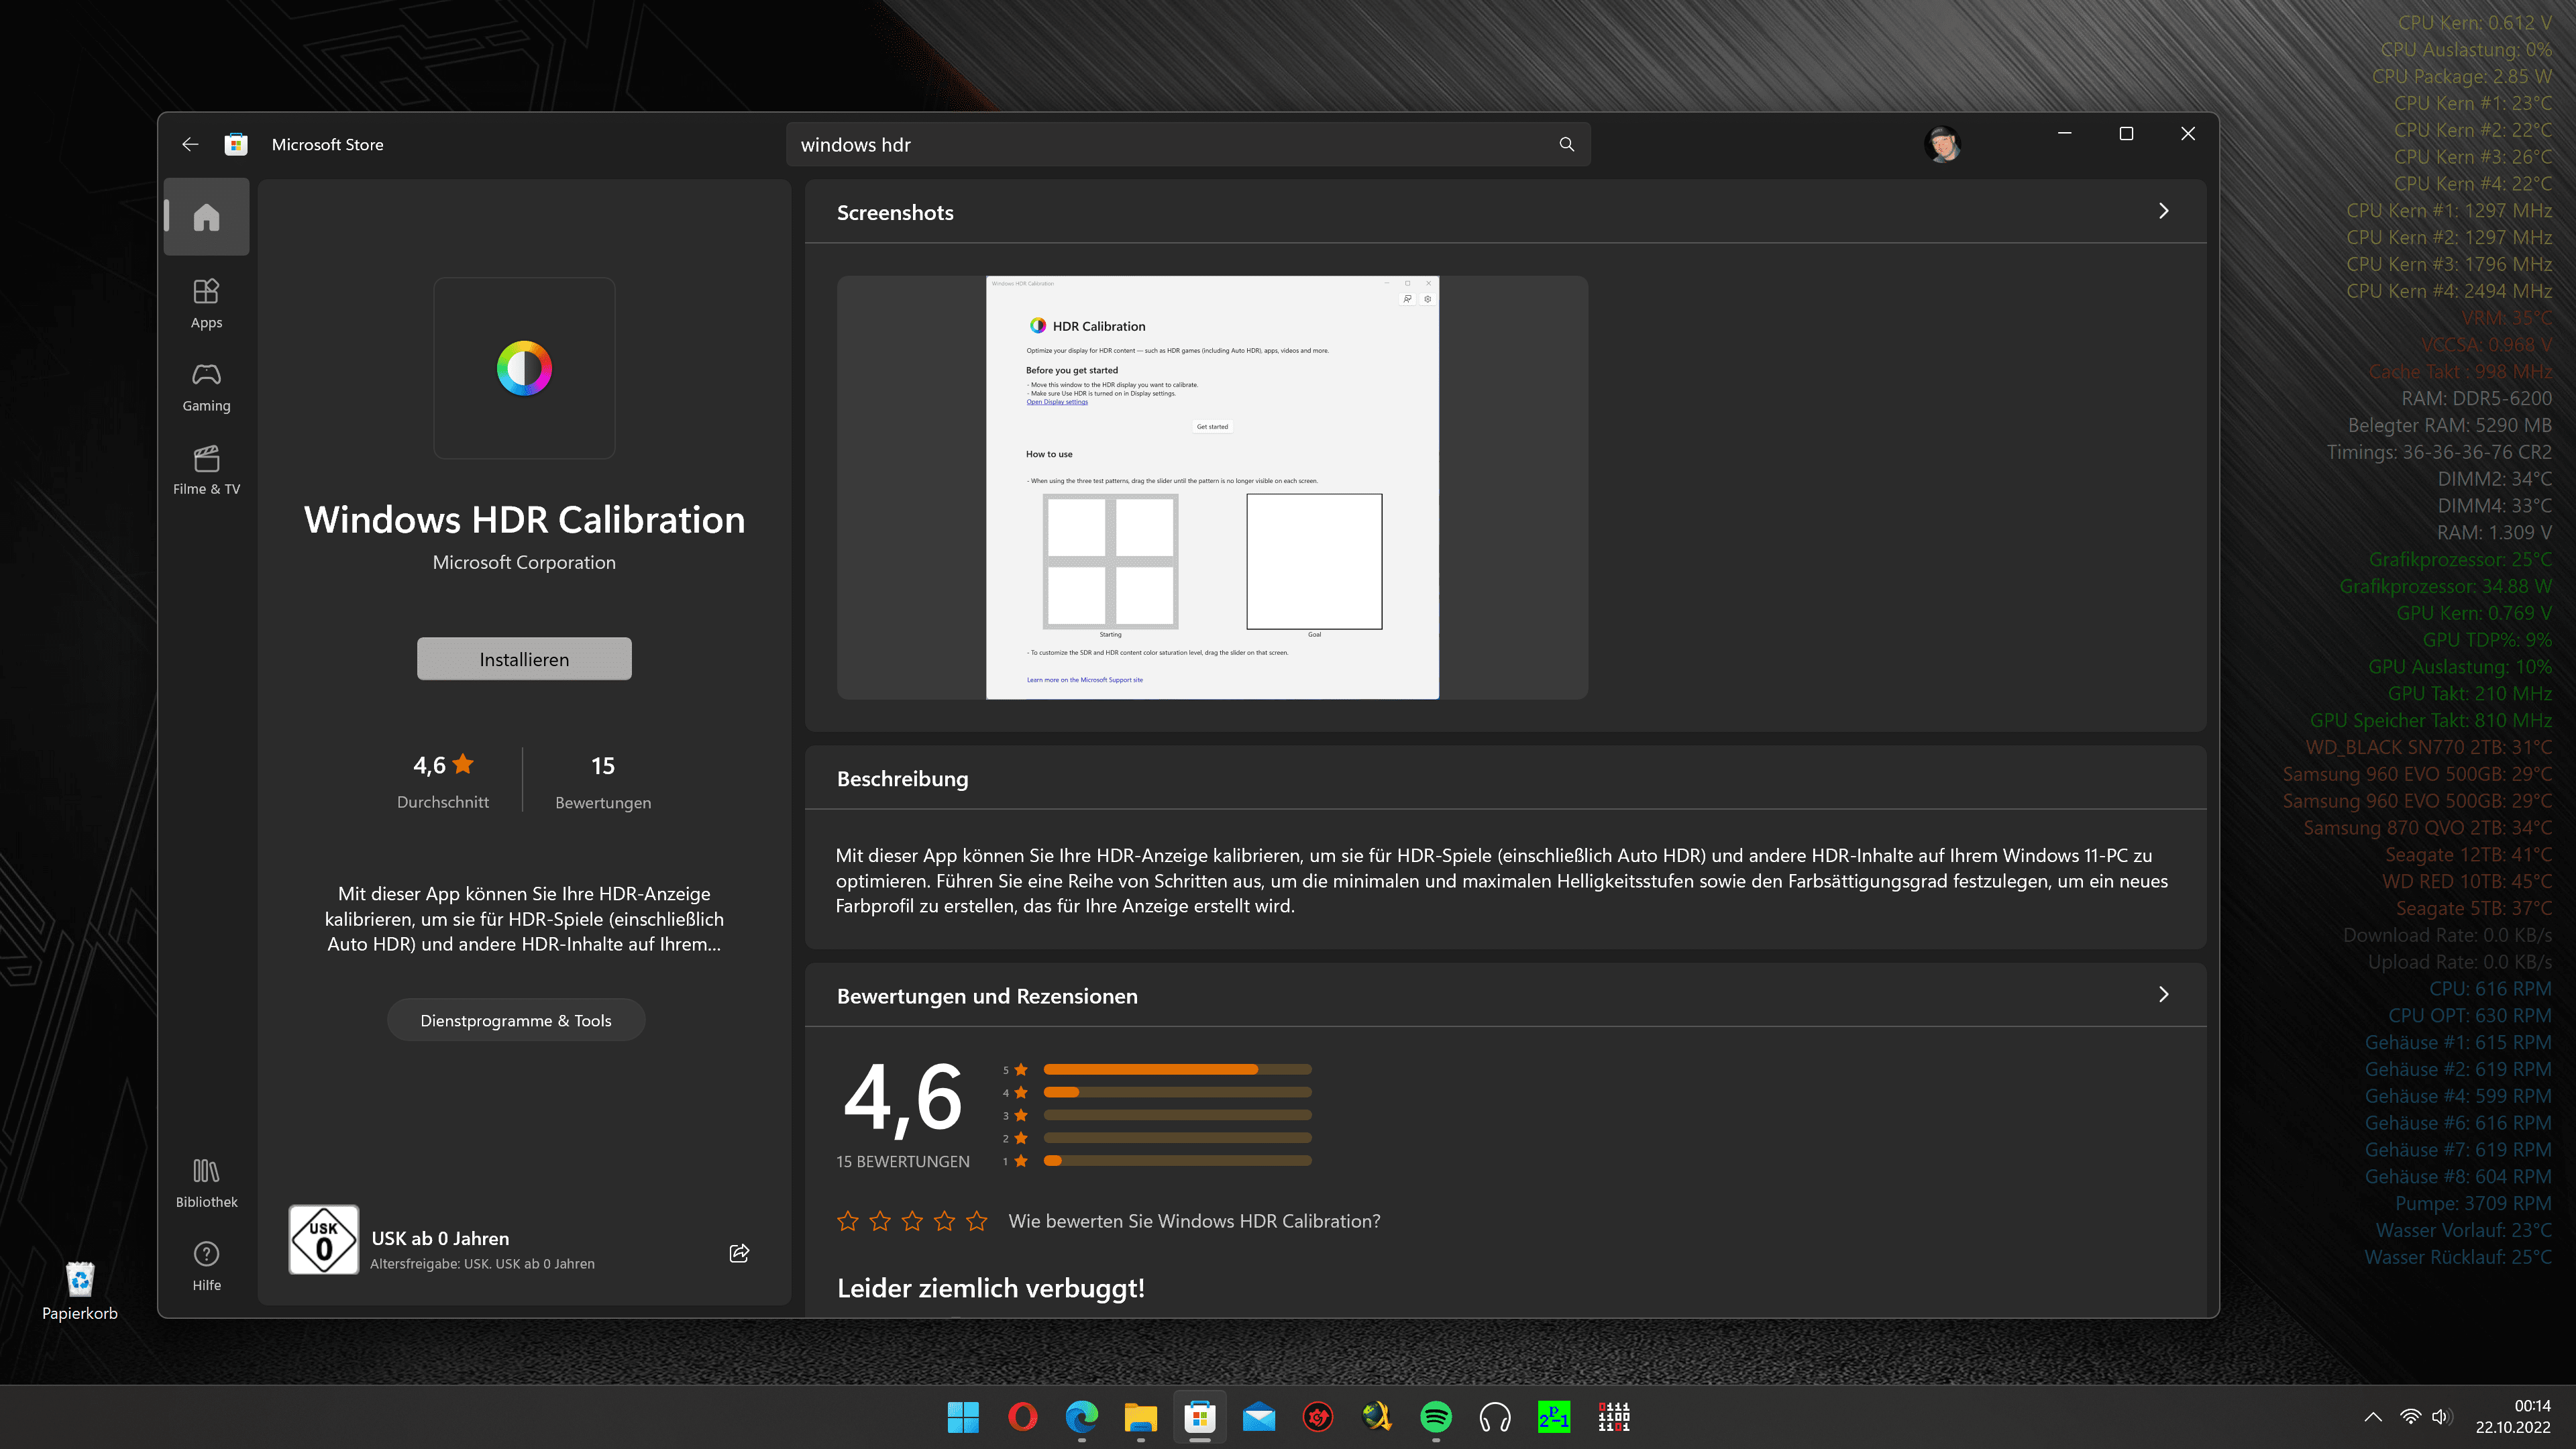The height and width of the screenshot is (1449, 2576).
Task: Click the 4,6 Durchschnitt rating
Action: [443, 781]
